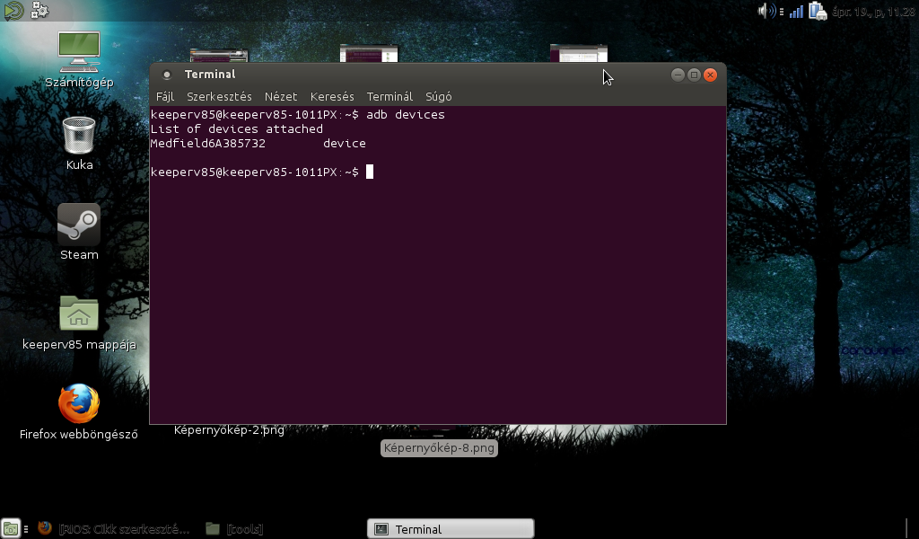919x539 pixels.
Task: Select the Képernyőkép-2.png file label
Action: pyautogui.click(x=229, y=430)
